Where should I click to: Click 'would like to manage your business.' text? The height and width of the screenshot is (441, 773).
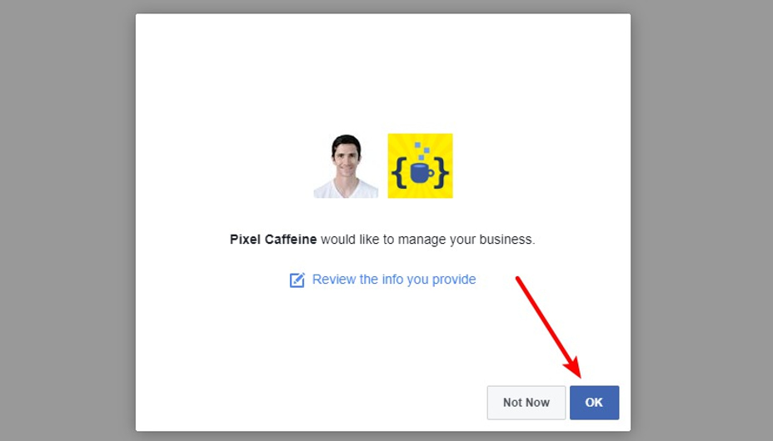click(428, 240)
